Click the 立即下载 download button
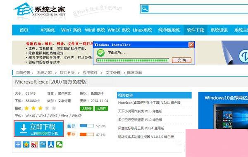248x157 pixels. click(39, 129)
